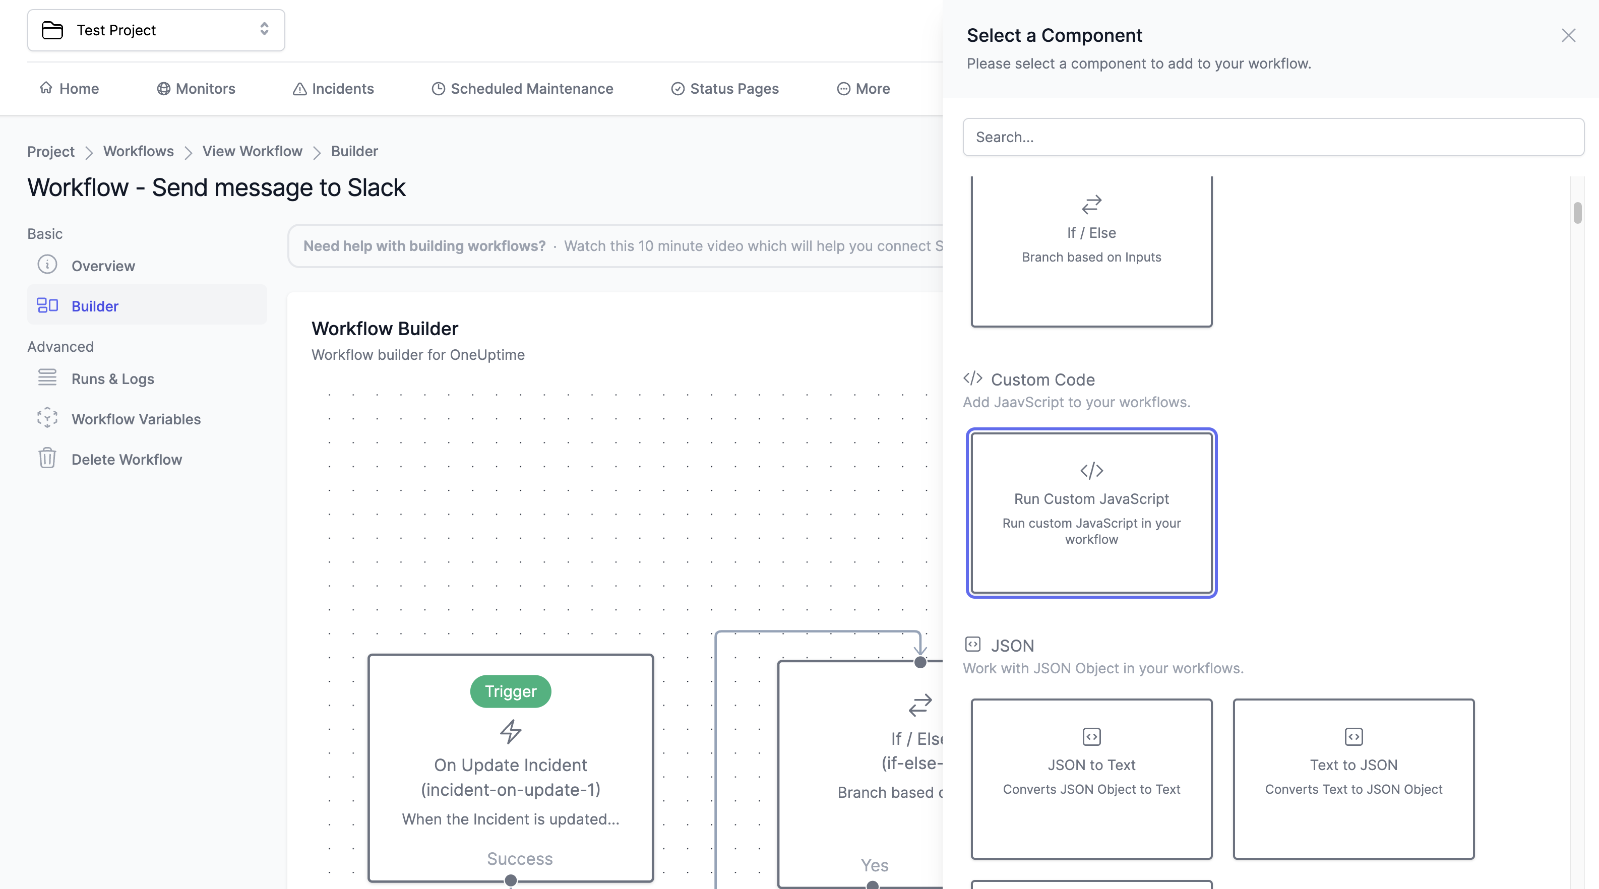Click the Status Pages check-circle icon
The width and height of the screenshot is (1599, 889).
(678, 89)
